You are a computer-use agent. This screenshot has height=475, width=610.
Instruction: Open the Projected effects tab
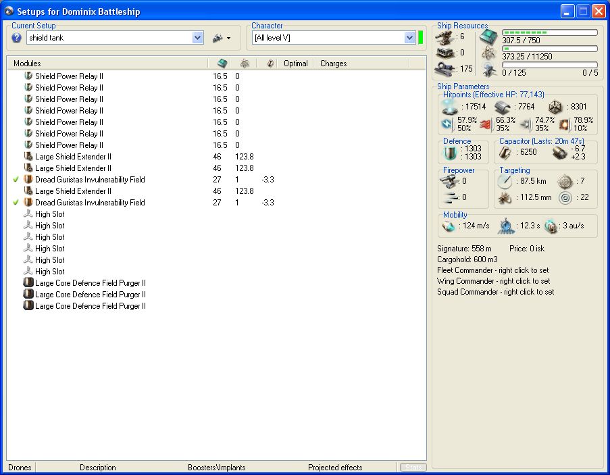click(335, 467)
